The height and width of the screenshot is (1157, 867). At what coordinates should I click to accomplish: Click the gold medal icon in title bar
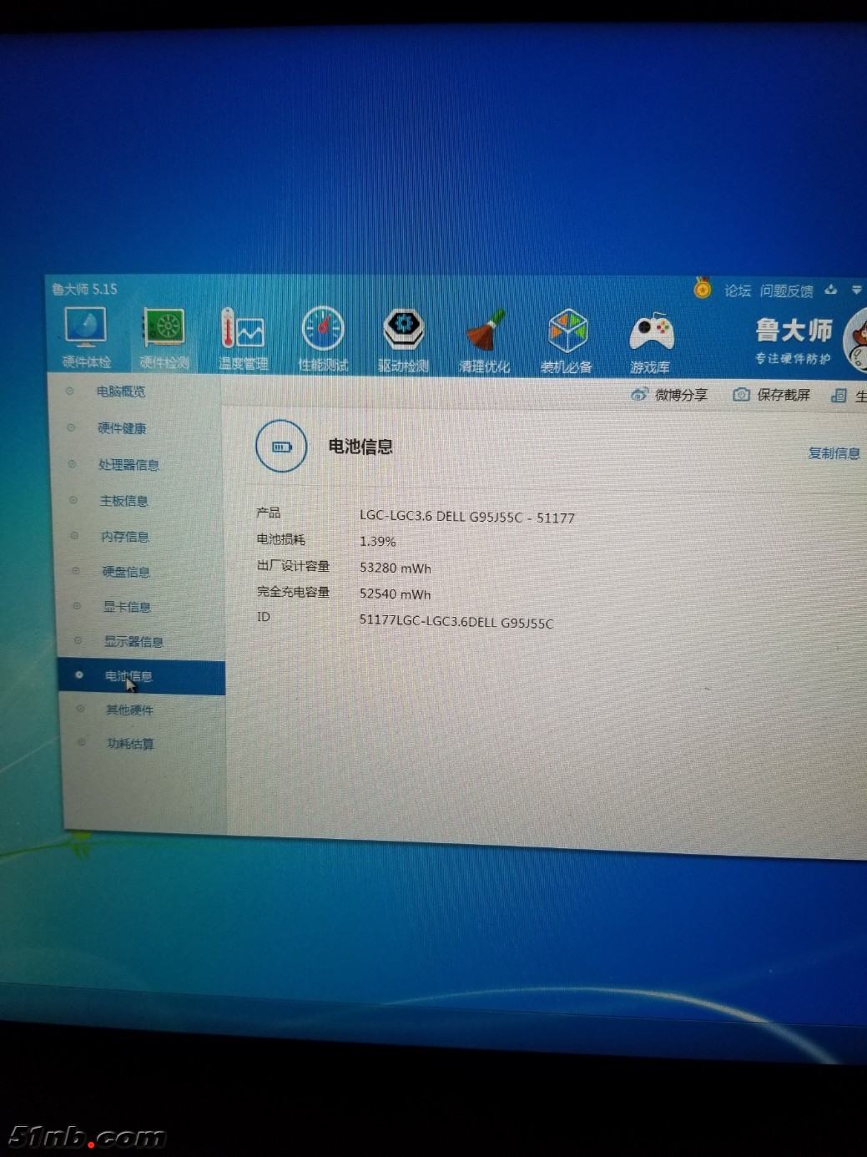[703, 289]
